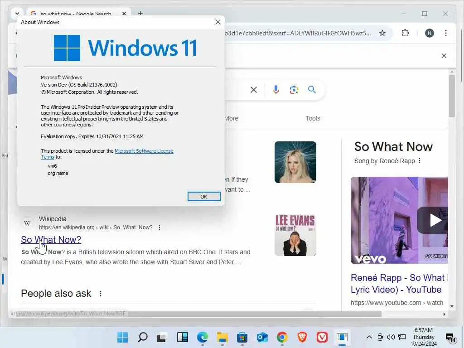Viewport: 464px width, 348px height.
Task: Open Google search Tools
Action: 313,118
